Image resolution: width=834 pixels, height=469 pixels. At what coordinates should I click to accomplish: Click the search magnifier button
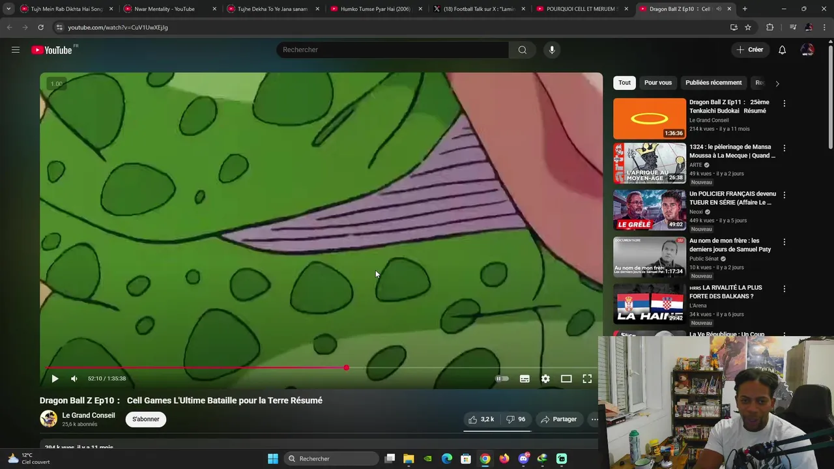523,50
